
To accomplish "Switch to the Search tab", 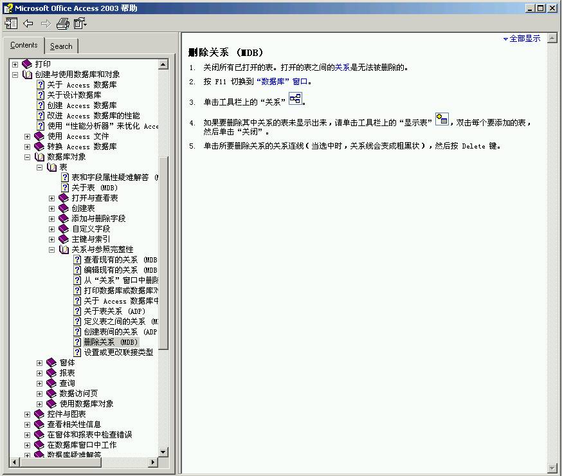I will pyautogui.click(x=61, y=46).
